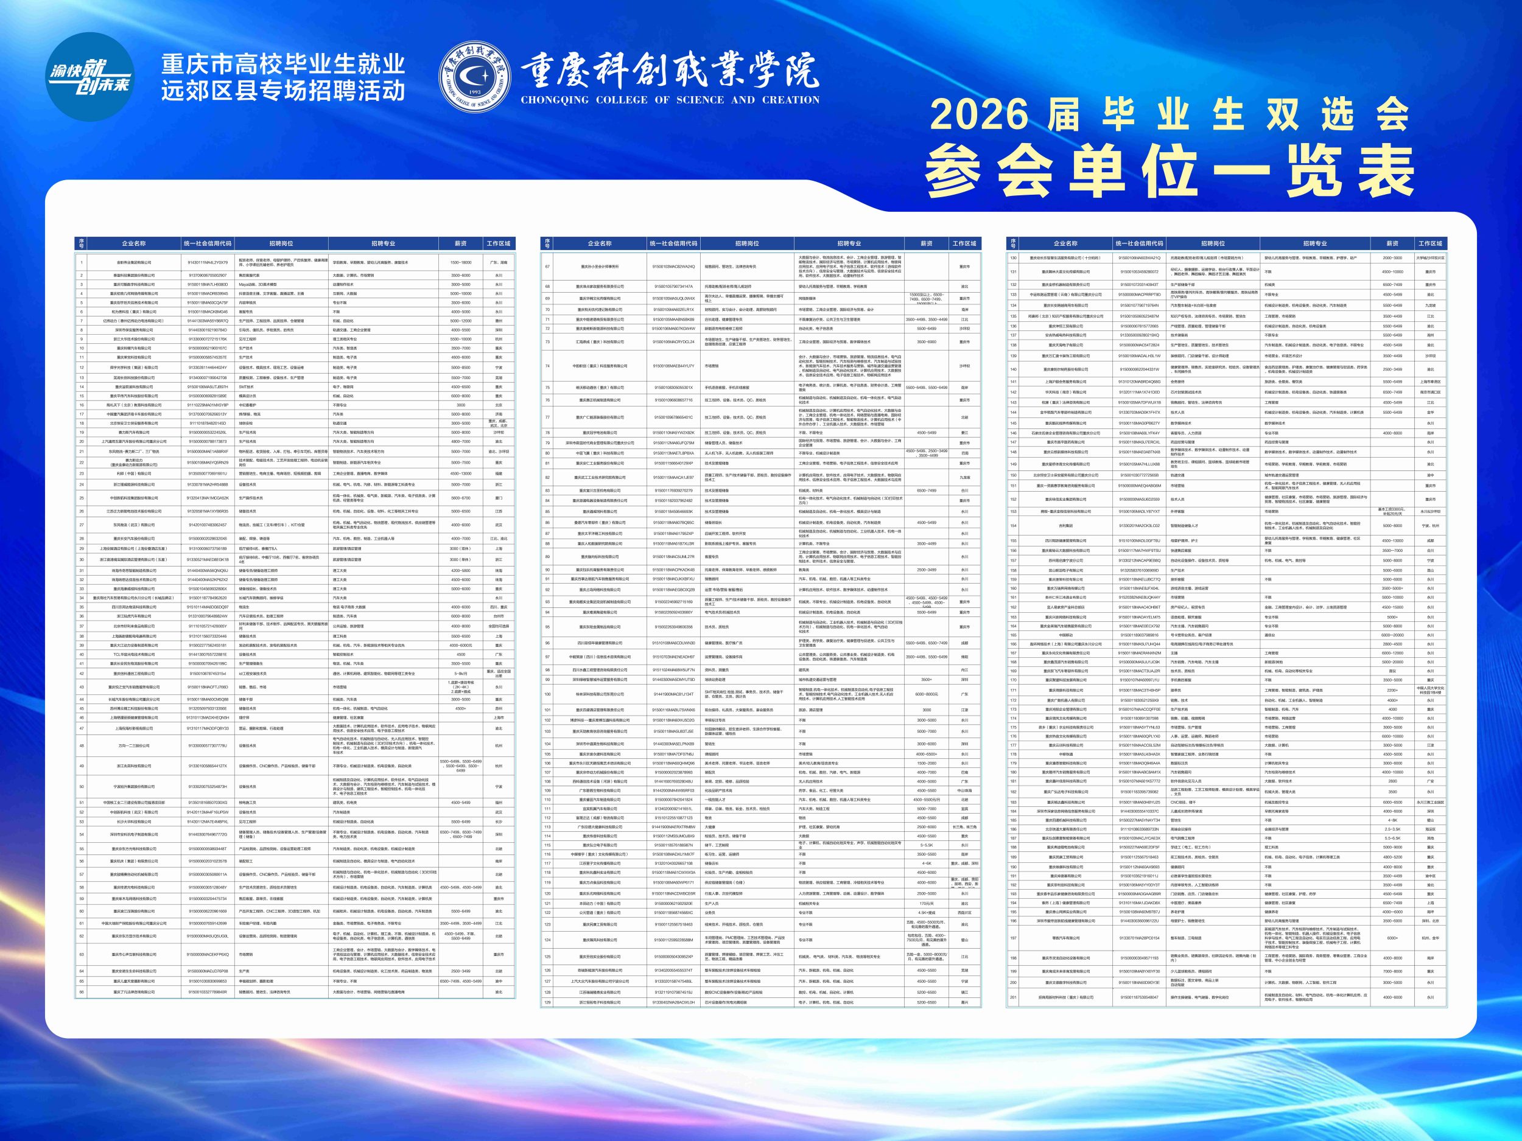
Task: Click 序号 header in table starting row 1
Action: pyautogui.click(x=81, y=243)
